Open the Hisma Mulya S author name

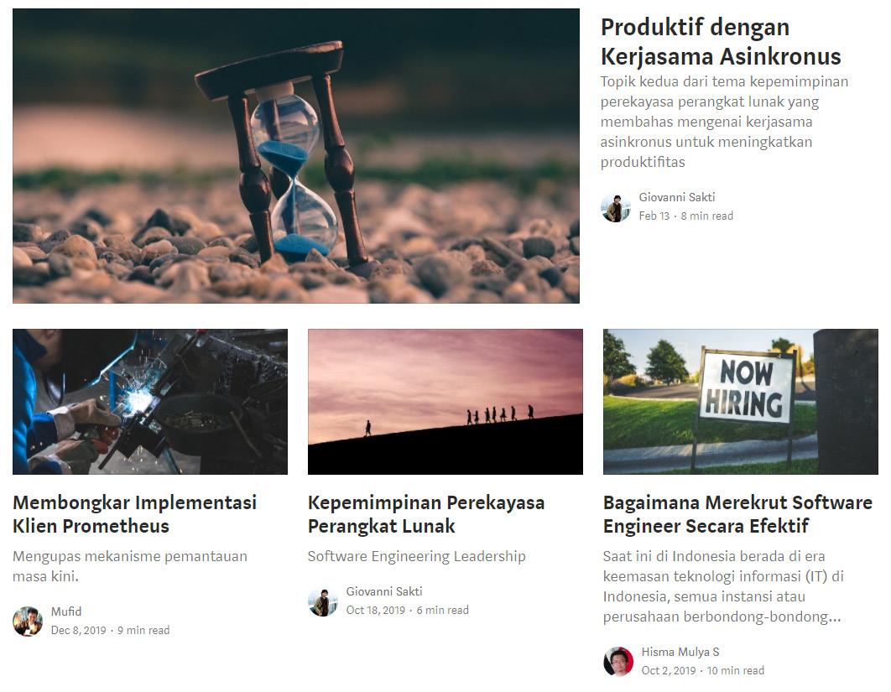[680, 652]
